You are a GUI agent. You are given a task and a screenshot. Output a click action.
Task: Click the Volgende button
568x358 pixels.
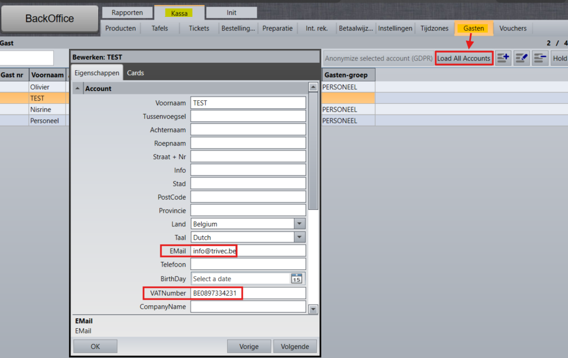(x=295, y=346)
